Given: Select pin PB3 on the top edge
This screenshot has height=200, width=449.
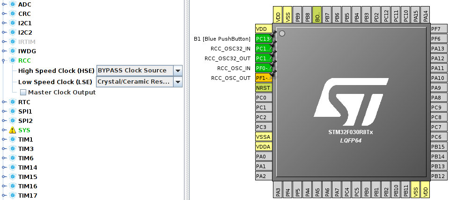Looking at the screenshot, I should (366, 14).
